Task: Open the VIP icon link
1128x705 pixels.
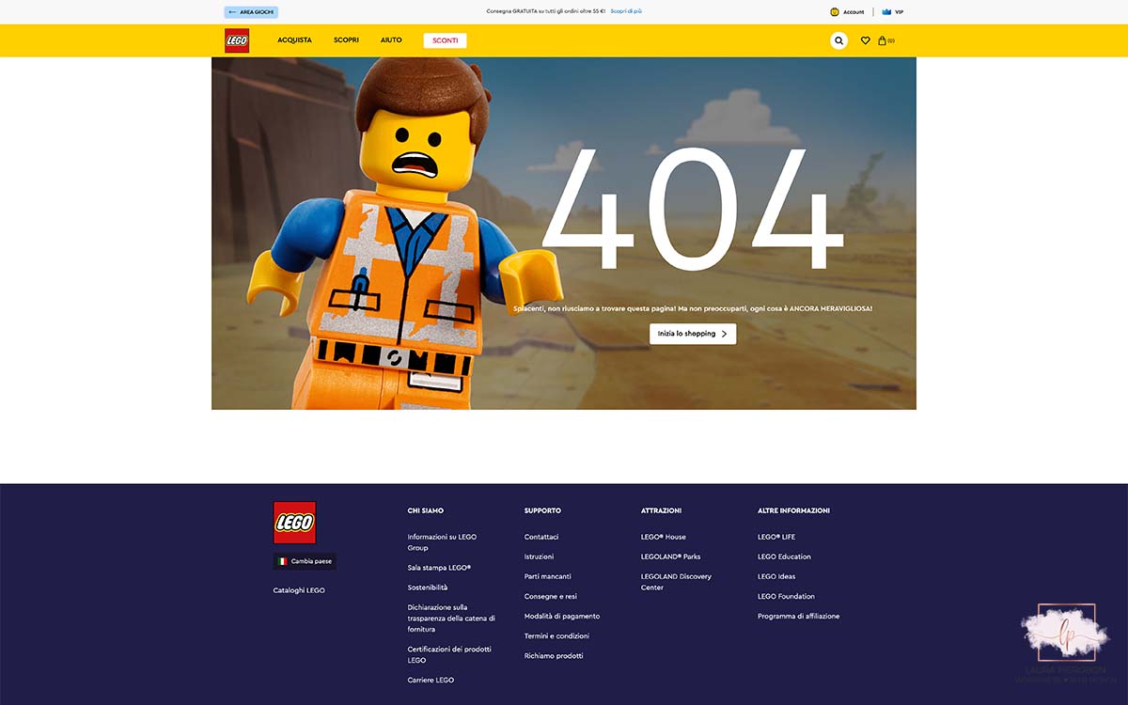Action: pos(886,12)
